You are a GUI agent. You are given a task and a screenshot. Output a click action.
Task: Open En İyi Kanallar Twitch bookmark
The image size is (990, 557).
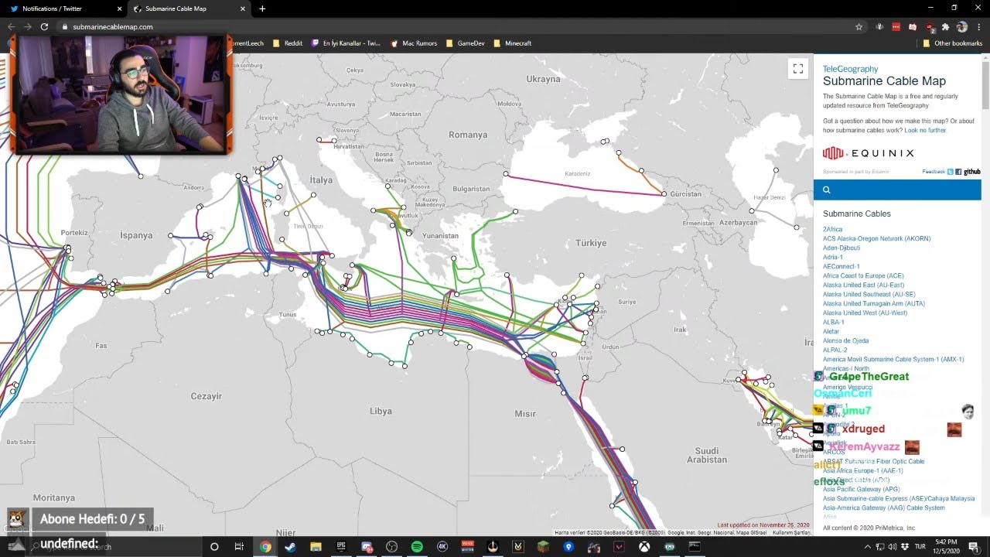click(x=346, y=43)
